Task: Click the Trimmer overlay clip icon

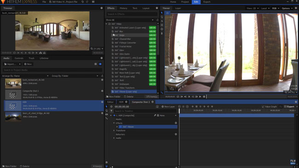Action: click(x=44, y=53)
